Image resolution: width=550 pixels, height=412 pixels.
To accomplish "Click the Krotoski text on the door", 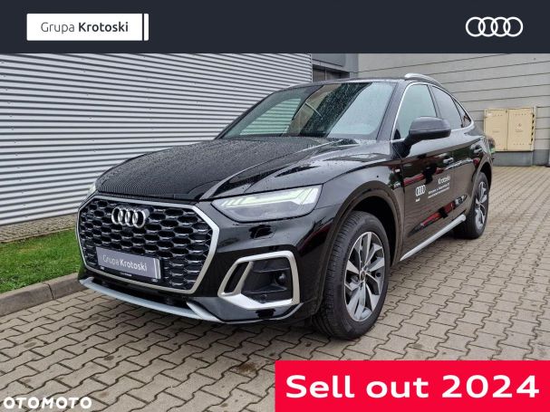I will [x=443, y=180].
